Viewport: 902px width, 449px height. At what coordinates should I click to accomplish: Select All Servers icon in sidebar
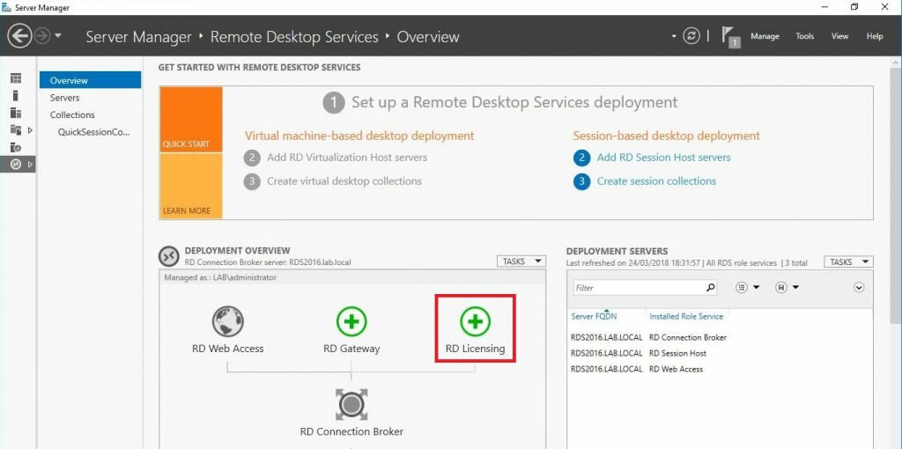click(x=16, y=113)
